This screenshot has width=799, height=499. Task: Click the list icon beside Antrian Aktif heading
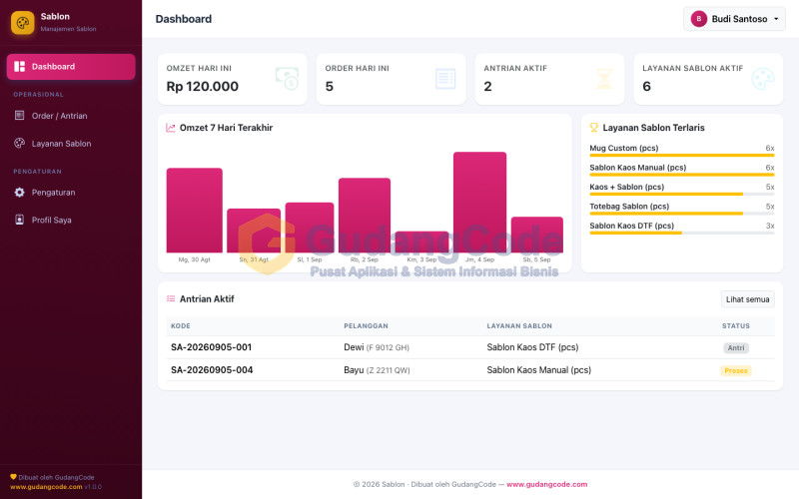pos(171,298)
